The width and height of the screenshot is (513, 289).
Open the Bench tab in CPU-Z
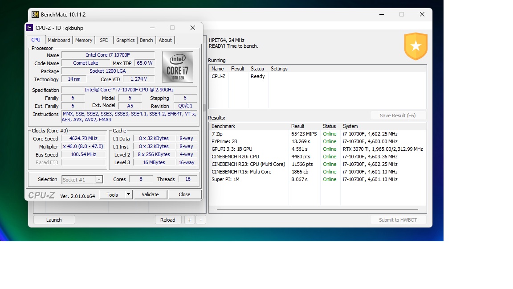(x=146, y=40)
